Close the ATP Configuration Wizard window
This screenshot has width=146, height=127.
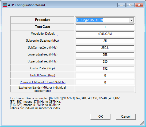(139, 5)
